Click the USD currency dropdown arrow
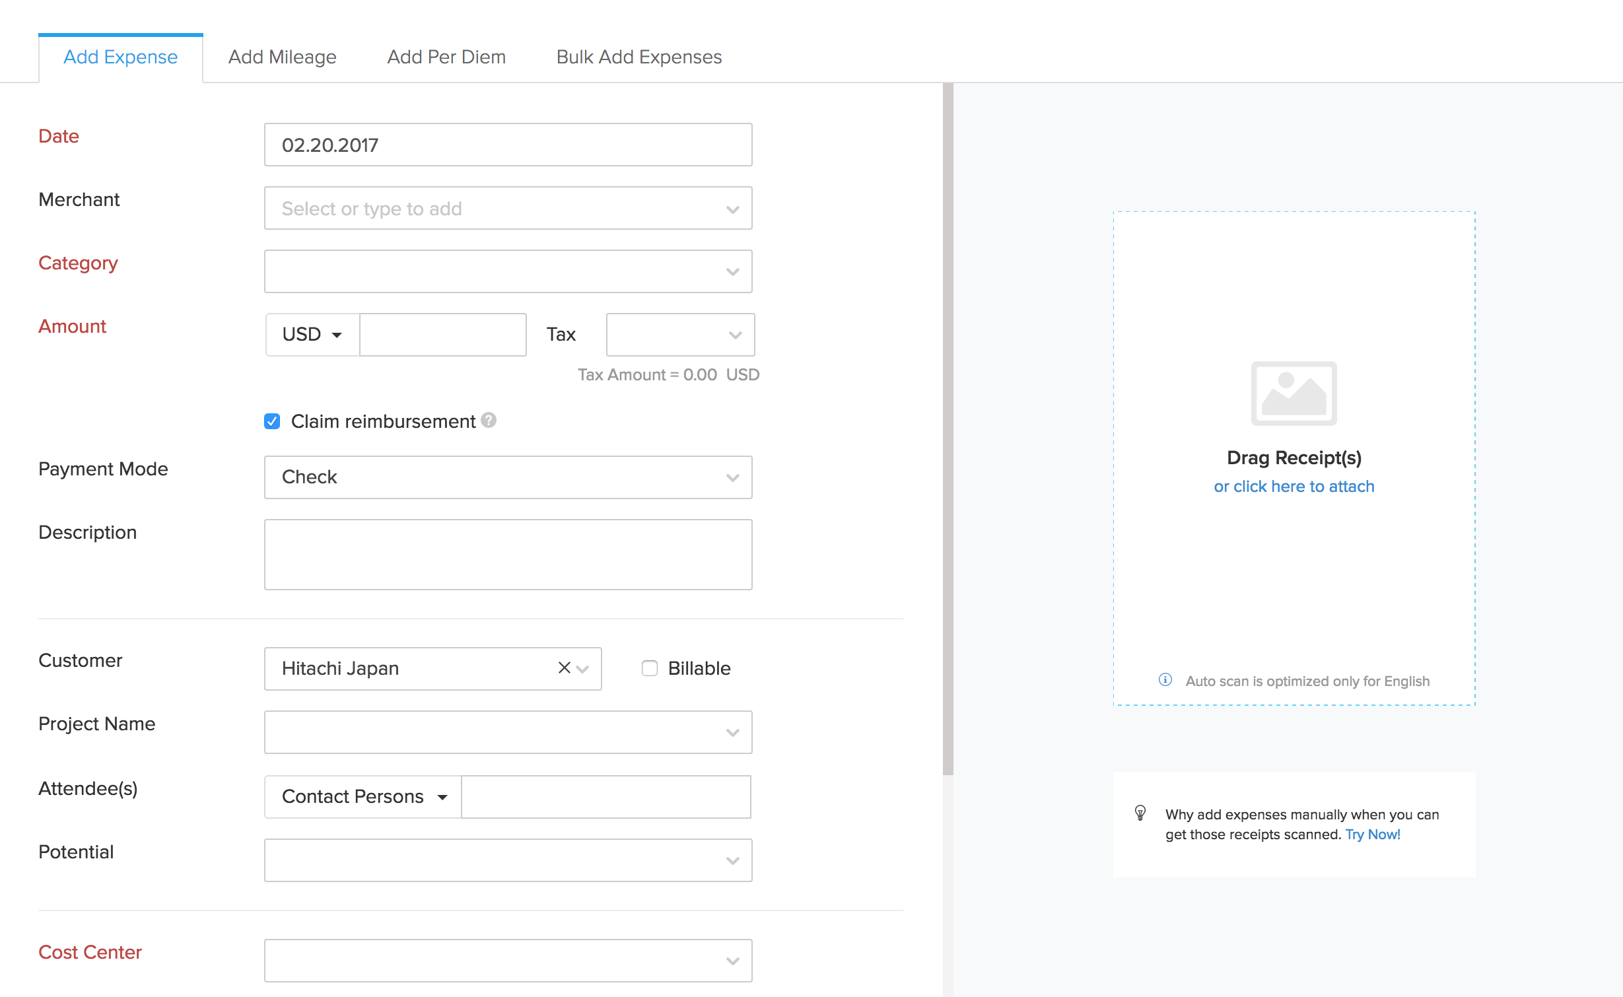The image size is (1623, 997). [336, 335]
